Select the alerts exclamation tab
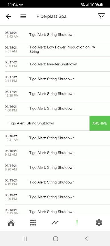 click(77, 222)
